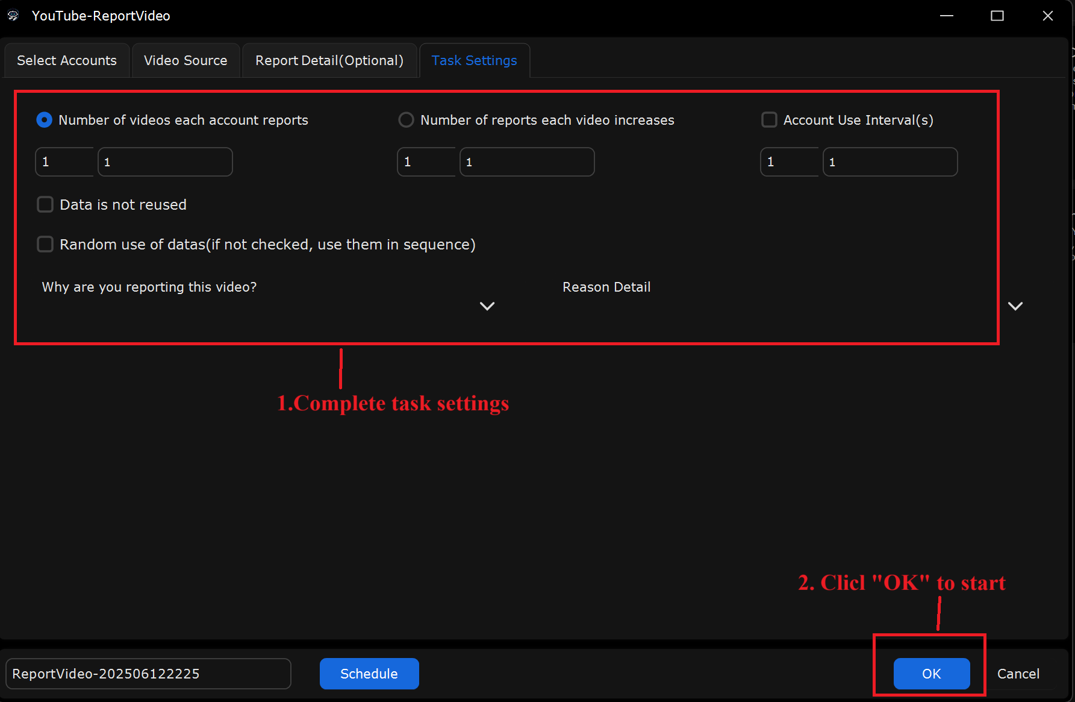
Task: Click maximum field under Account Use Interval(s)
Action: 890,161
